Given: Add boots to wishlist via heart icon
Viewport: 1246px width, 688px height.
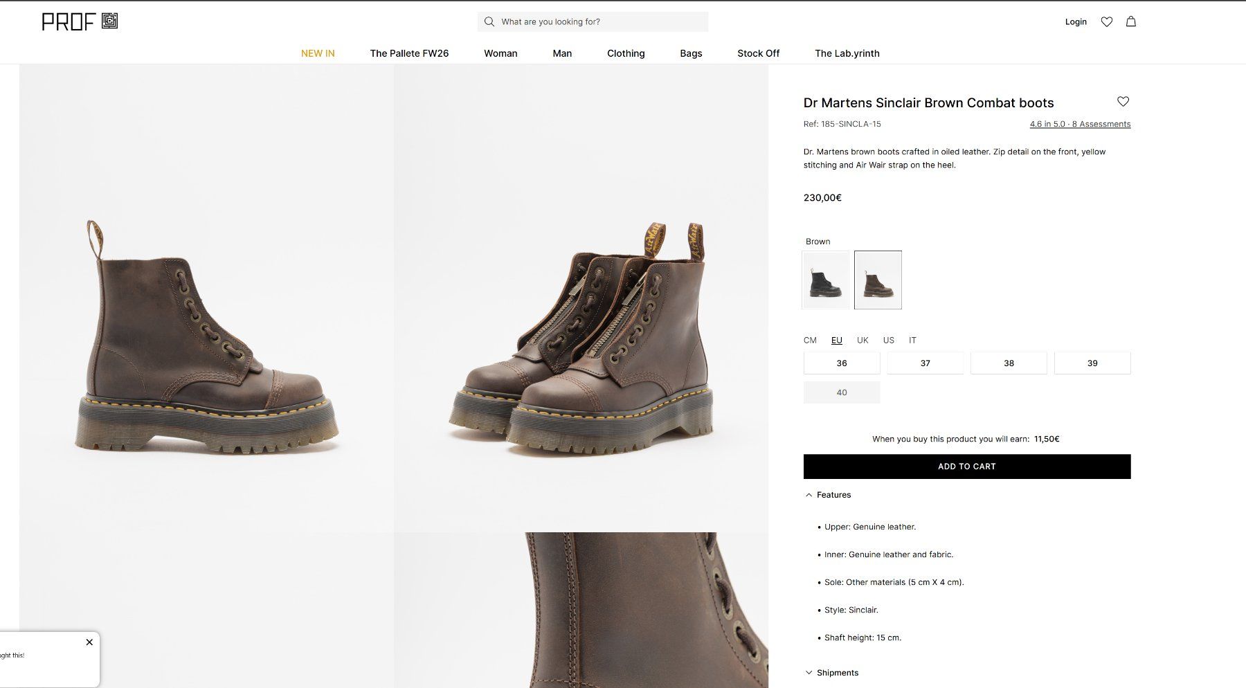Looking at the screenshot, I should click(x=1123, y=102).
